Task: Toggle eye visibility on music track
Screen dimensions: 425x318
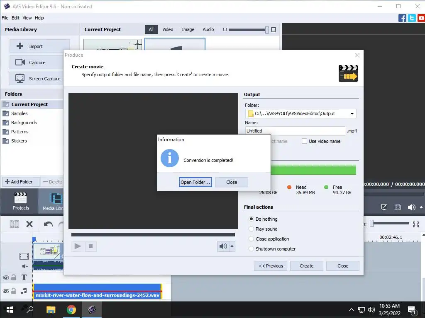Action: [x=6, y=291]
